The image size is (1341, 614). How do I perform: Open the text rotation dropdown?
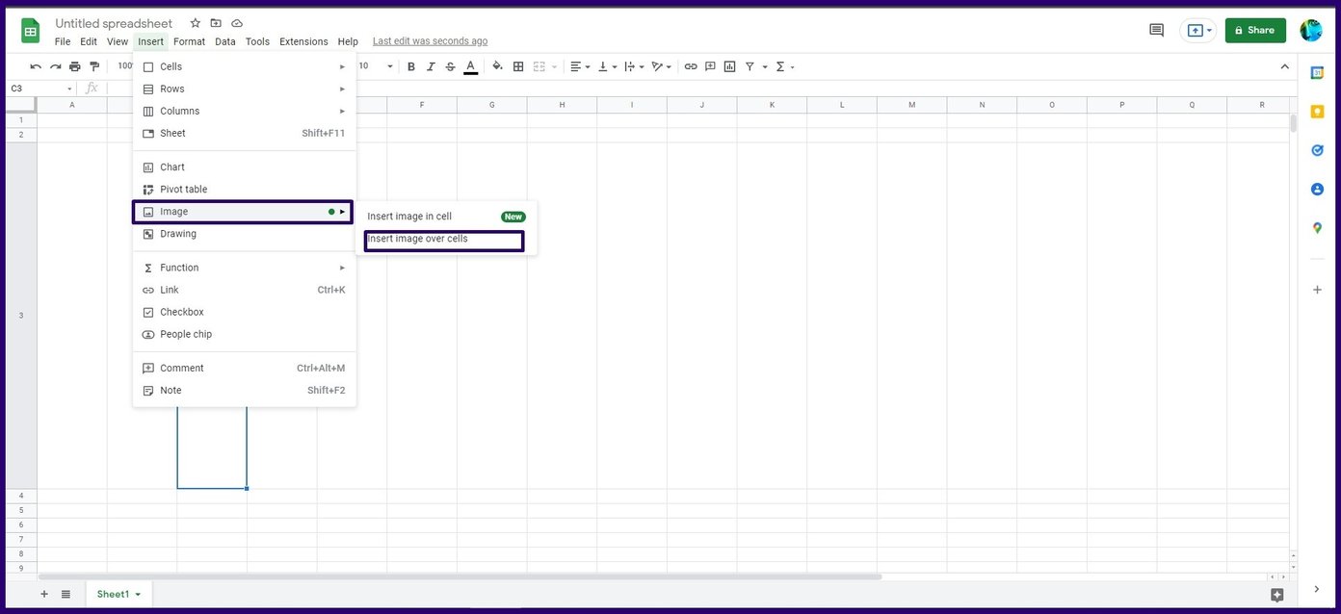tap(662, 66)
